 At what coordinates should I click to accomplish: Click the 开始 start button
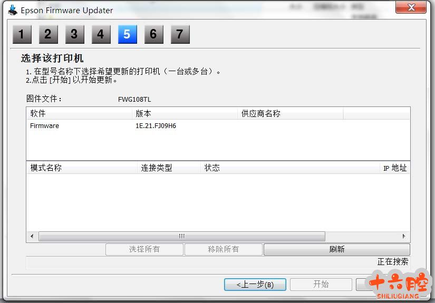tap(321, 285)
